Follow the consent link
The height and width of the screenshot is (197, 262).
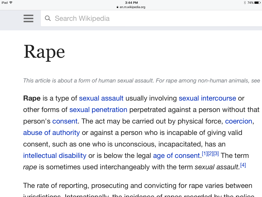65,121
